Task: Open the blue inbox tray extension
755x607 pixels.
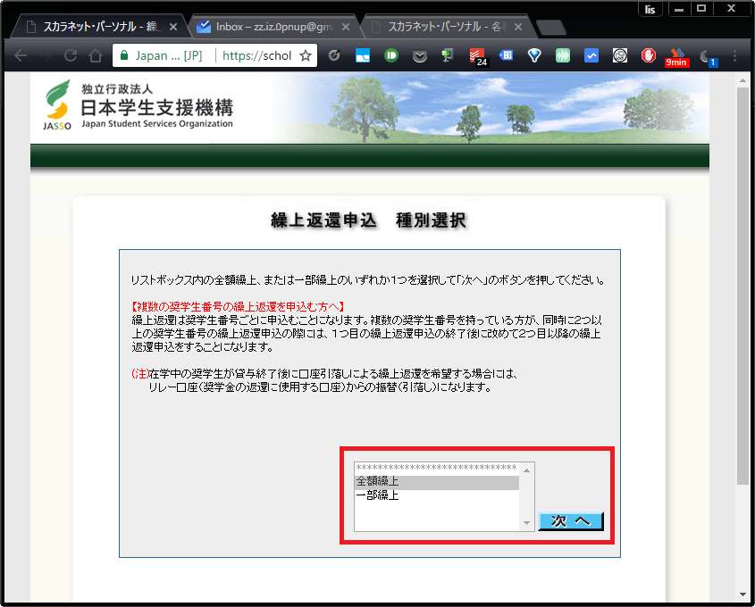Action: (x=363, y=56)
